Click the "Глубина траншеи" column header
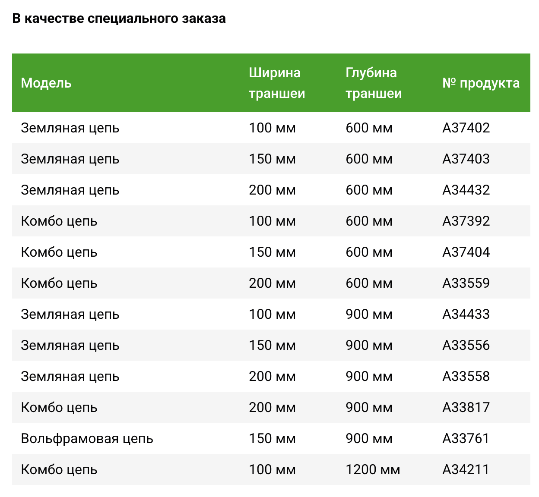 374,83
